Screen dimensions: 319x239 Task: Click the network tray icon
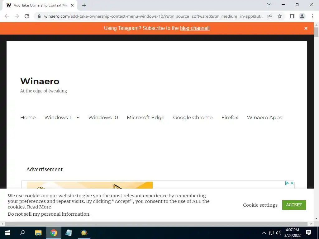click(x=271, y=233)
